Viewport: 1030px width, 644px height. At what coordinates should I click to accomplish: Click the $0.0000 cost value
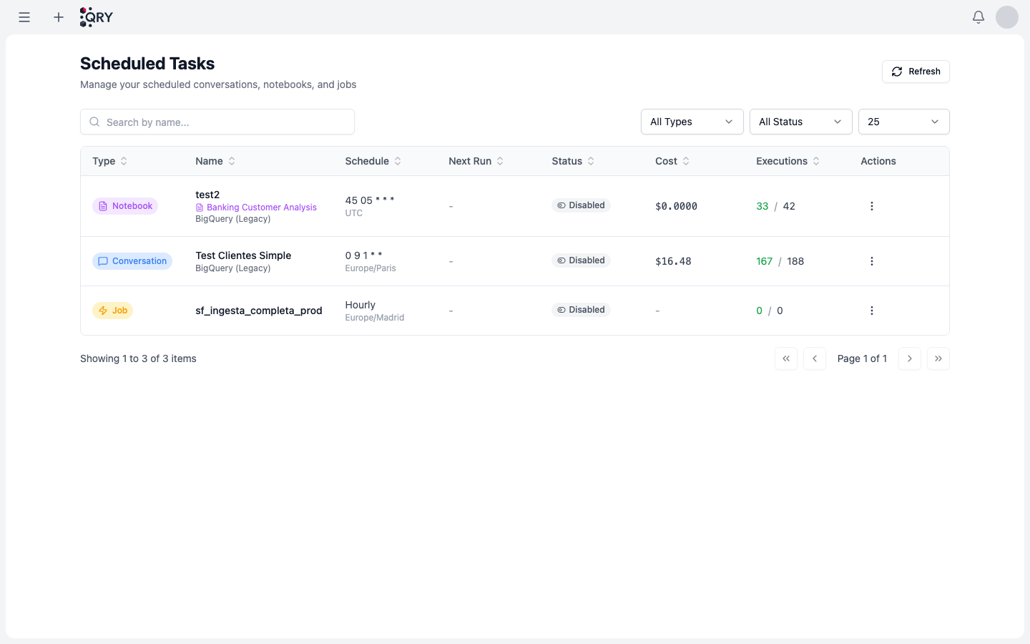[x=676, y=206]
